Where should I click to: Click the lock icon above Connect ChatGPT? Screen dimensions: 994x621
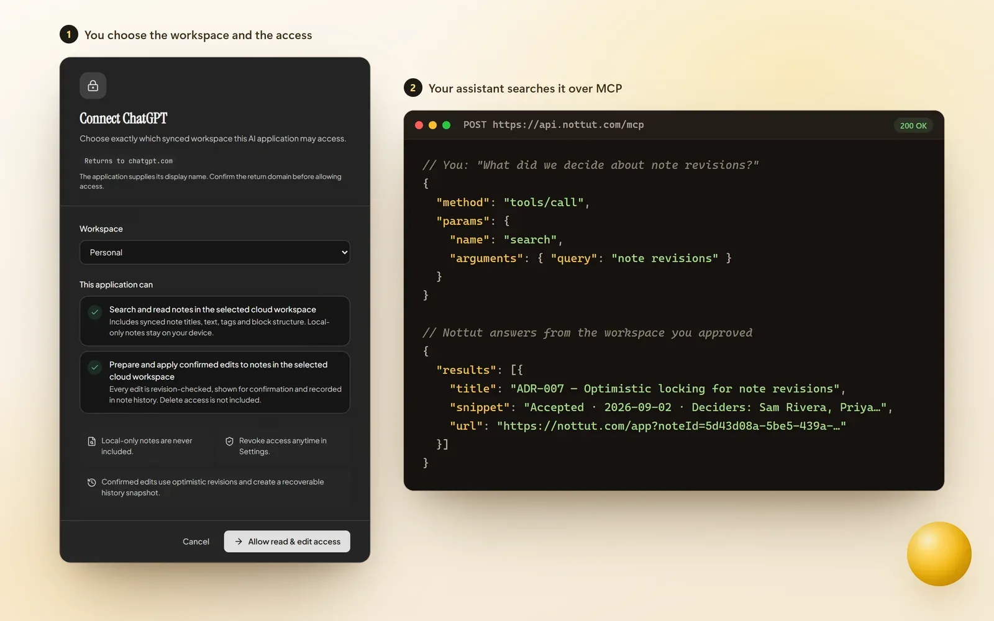93,86
